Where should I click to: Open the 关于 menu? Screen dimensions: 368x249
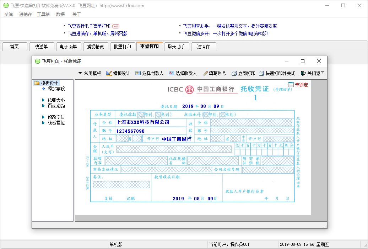tap(76, 15)
